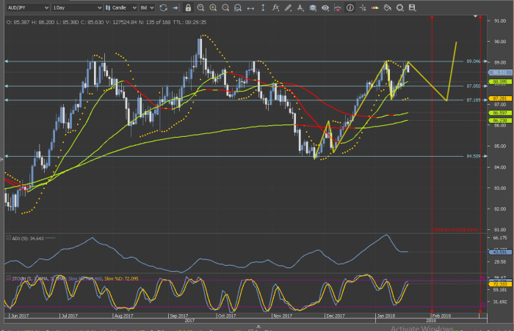Toggle the chart lock icon
The image size is (514, 331).
[x=188, y=7]
